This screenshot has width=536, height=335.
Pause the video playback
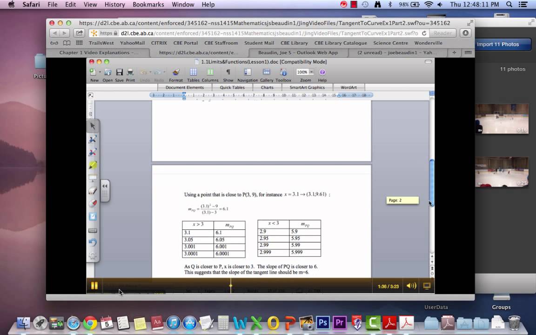94,286
